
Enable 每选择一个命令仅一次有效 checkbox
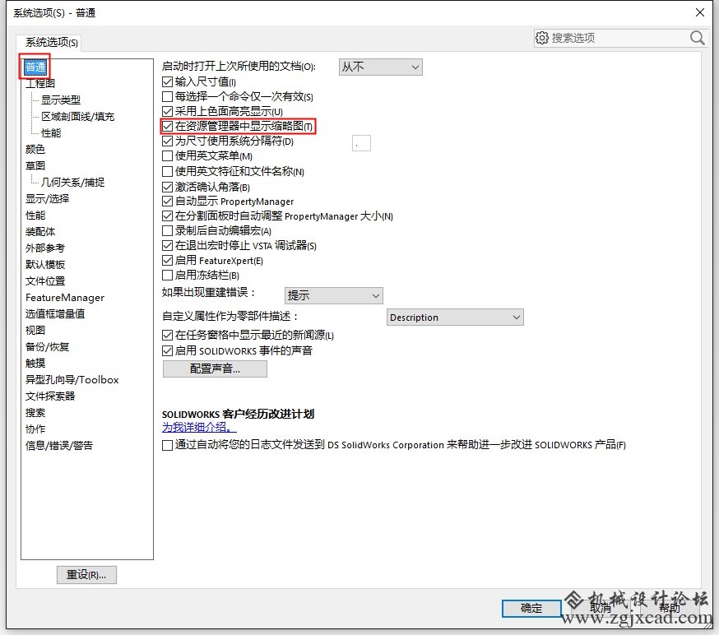pyautogui.click(x=167, y=97)
